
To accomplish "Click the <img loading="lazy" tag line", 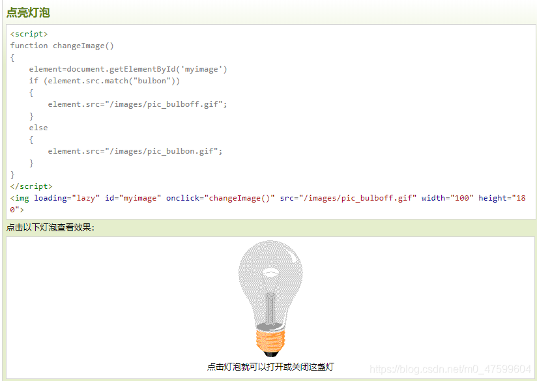I will tap(268, 204).
